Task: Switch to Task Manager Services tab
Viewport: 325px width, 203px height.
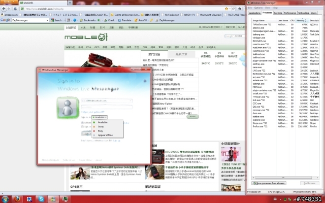Action: [x=278, y=13]
